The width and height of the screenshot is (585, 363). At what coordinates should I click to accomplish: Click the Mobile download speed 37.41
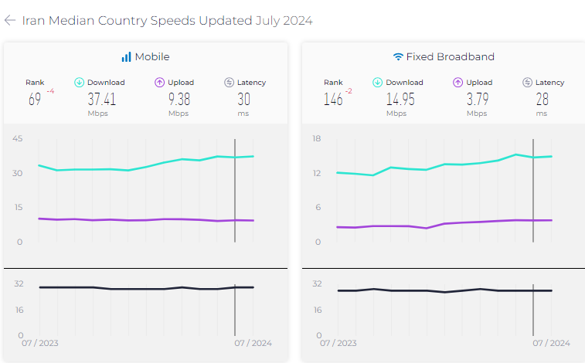pyautogui.click(x=101, y=100)
